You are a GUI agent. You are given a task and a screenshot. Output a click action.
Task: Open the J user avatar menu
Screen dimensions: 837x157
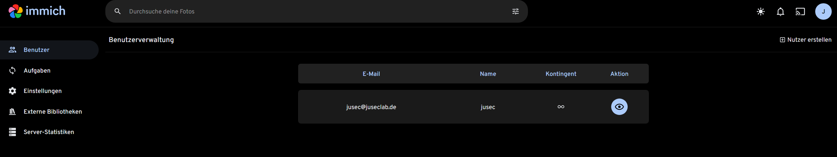tap(823, 11)
